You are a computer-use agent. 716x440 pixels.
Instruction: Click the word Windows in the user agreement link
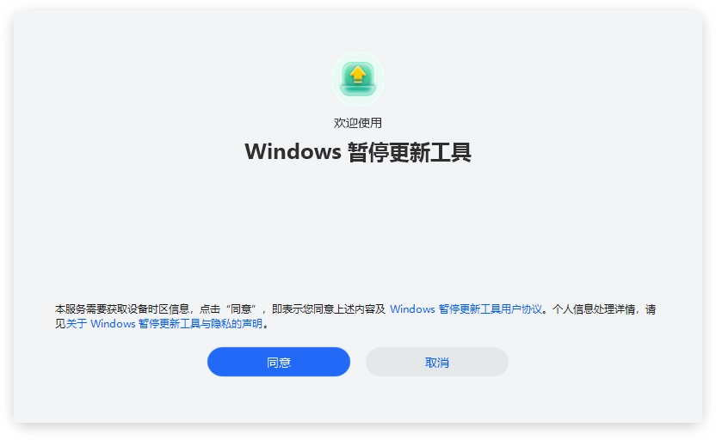point(412,309)
